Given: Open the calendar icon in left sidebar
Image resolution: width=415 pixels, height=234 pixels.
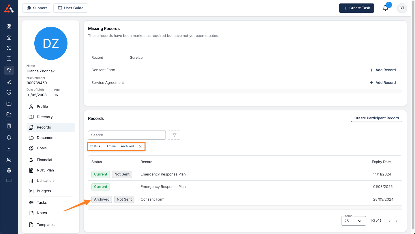Looking at the screenshot, I should [9, 58].
